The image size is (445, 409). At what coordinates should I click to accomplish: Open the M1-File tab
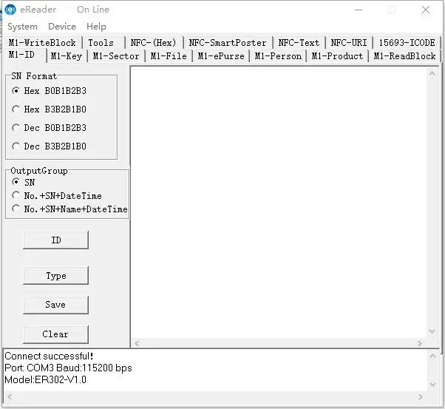coord(169,56)
